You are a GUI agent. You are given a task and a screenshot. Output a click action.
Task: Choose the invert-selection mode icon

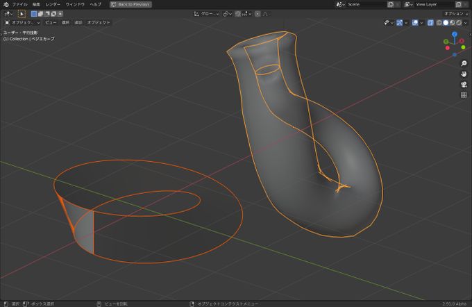pos(54,14)
